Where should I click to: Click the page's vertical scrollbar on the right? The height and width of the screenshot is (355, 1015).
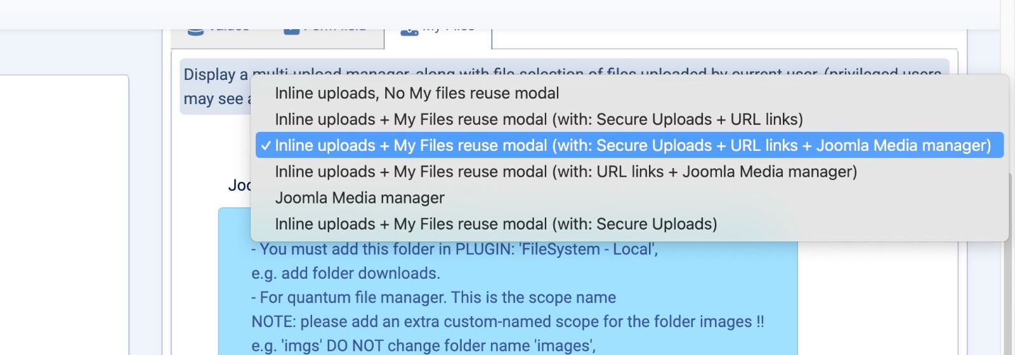(x=1007, y=285)
